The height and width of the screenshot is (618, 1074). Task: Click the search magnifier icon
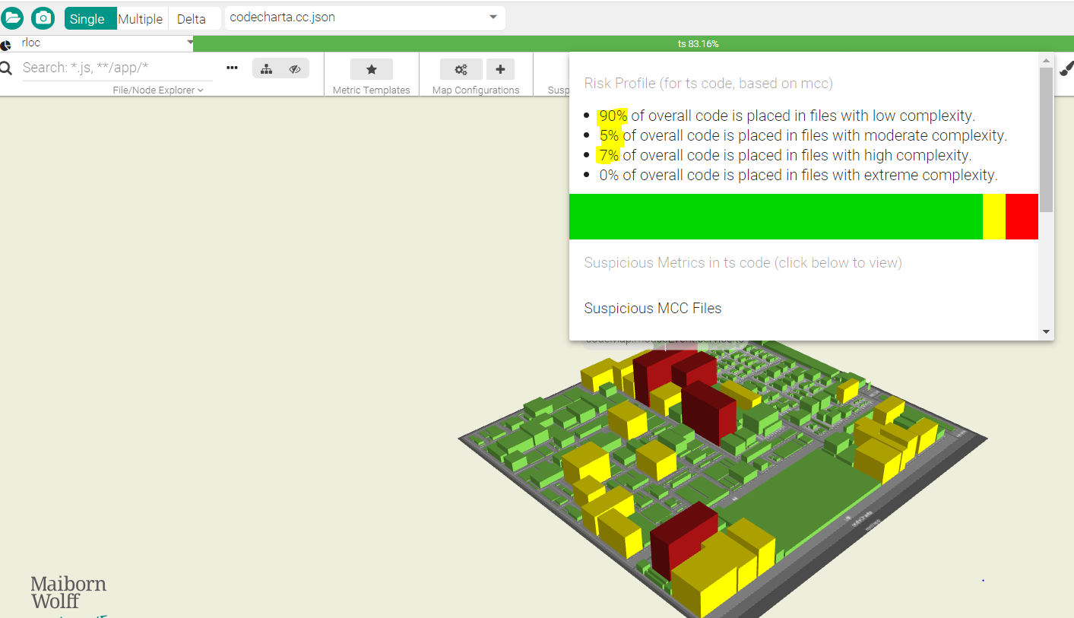8,68
